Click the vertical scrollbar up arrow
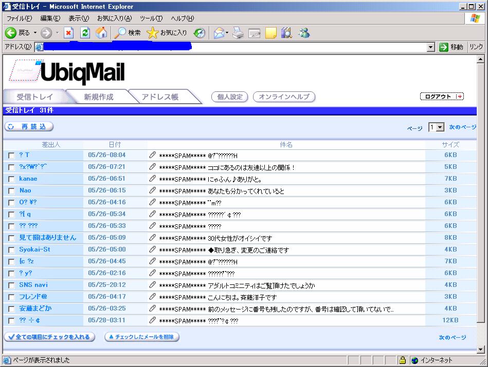 pyautogui.click(x=480, y=59)
